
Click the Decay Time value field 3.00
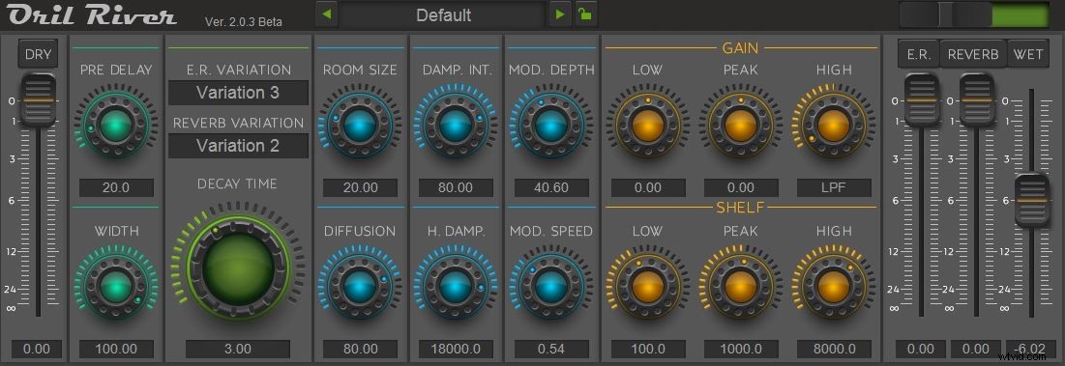point(238,349)
